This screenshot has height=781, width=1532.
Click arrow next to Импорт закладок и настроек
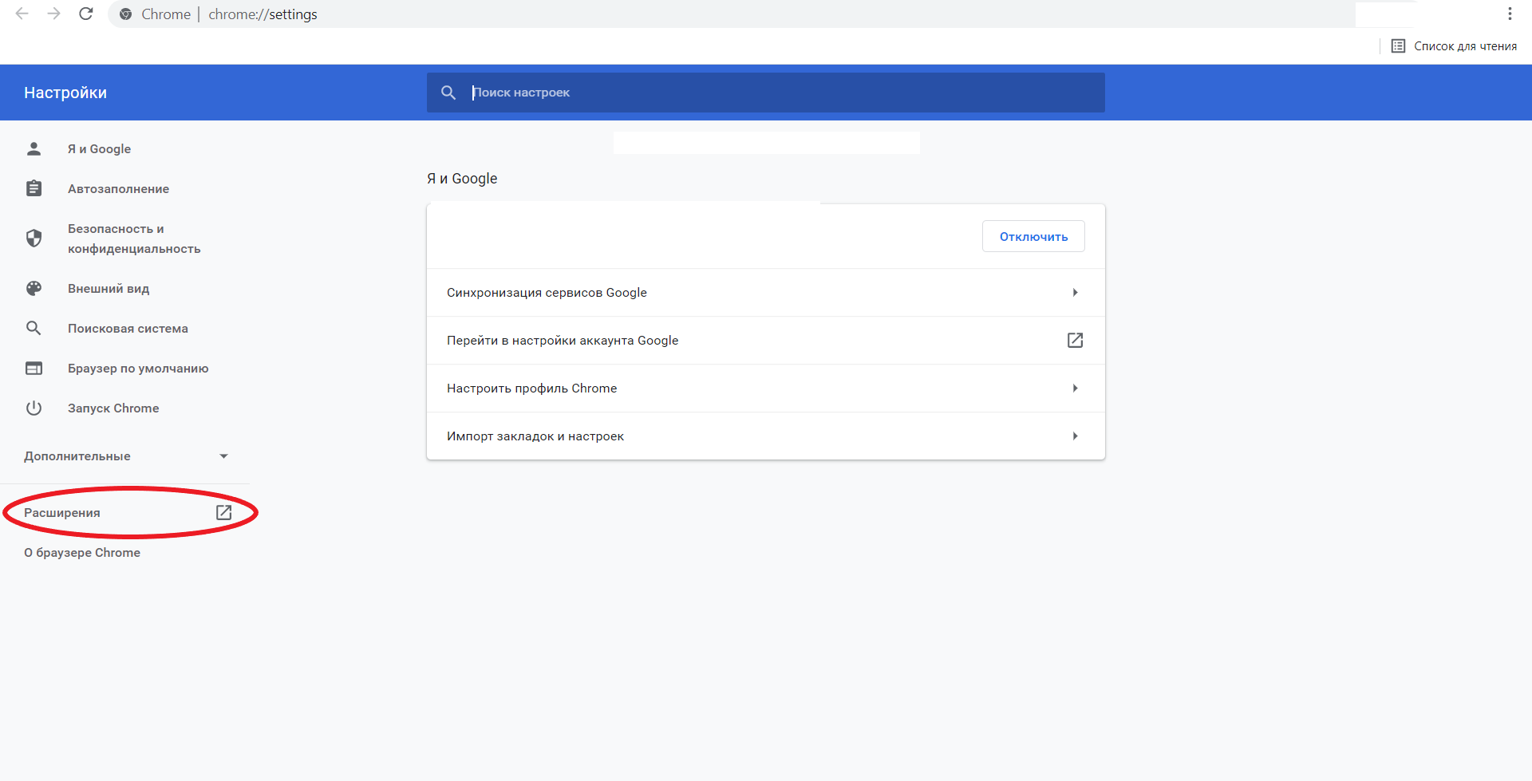[1075, 436]
